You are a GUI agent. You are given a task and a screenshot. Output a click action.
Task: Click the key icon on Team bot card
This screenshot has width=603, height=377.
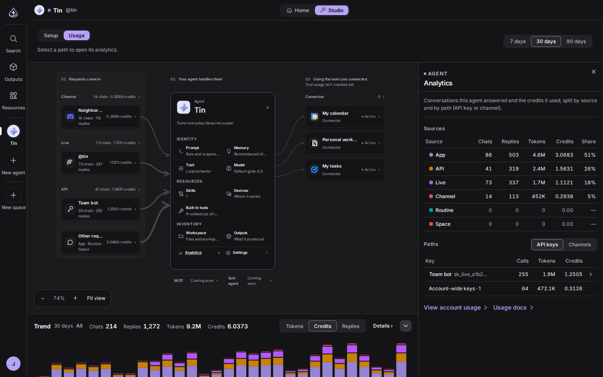click(x=70, y=209)
